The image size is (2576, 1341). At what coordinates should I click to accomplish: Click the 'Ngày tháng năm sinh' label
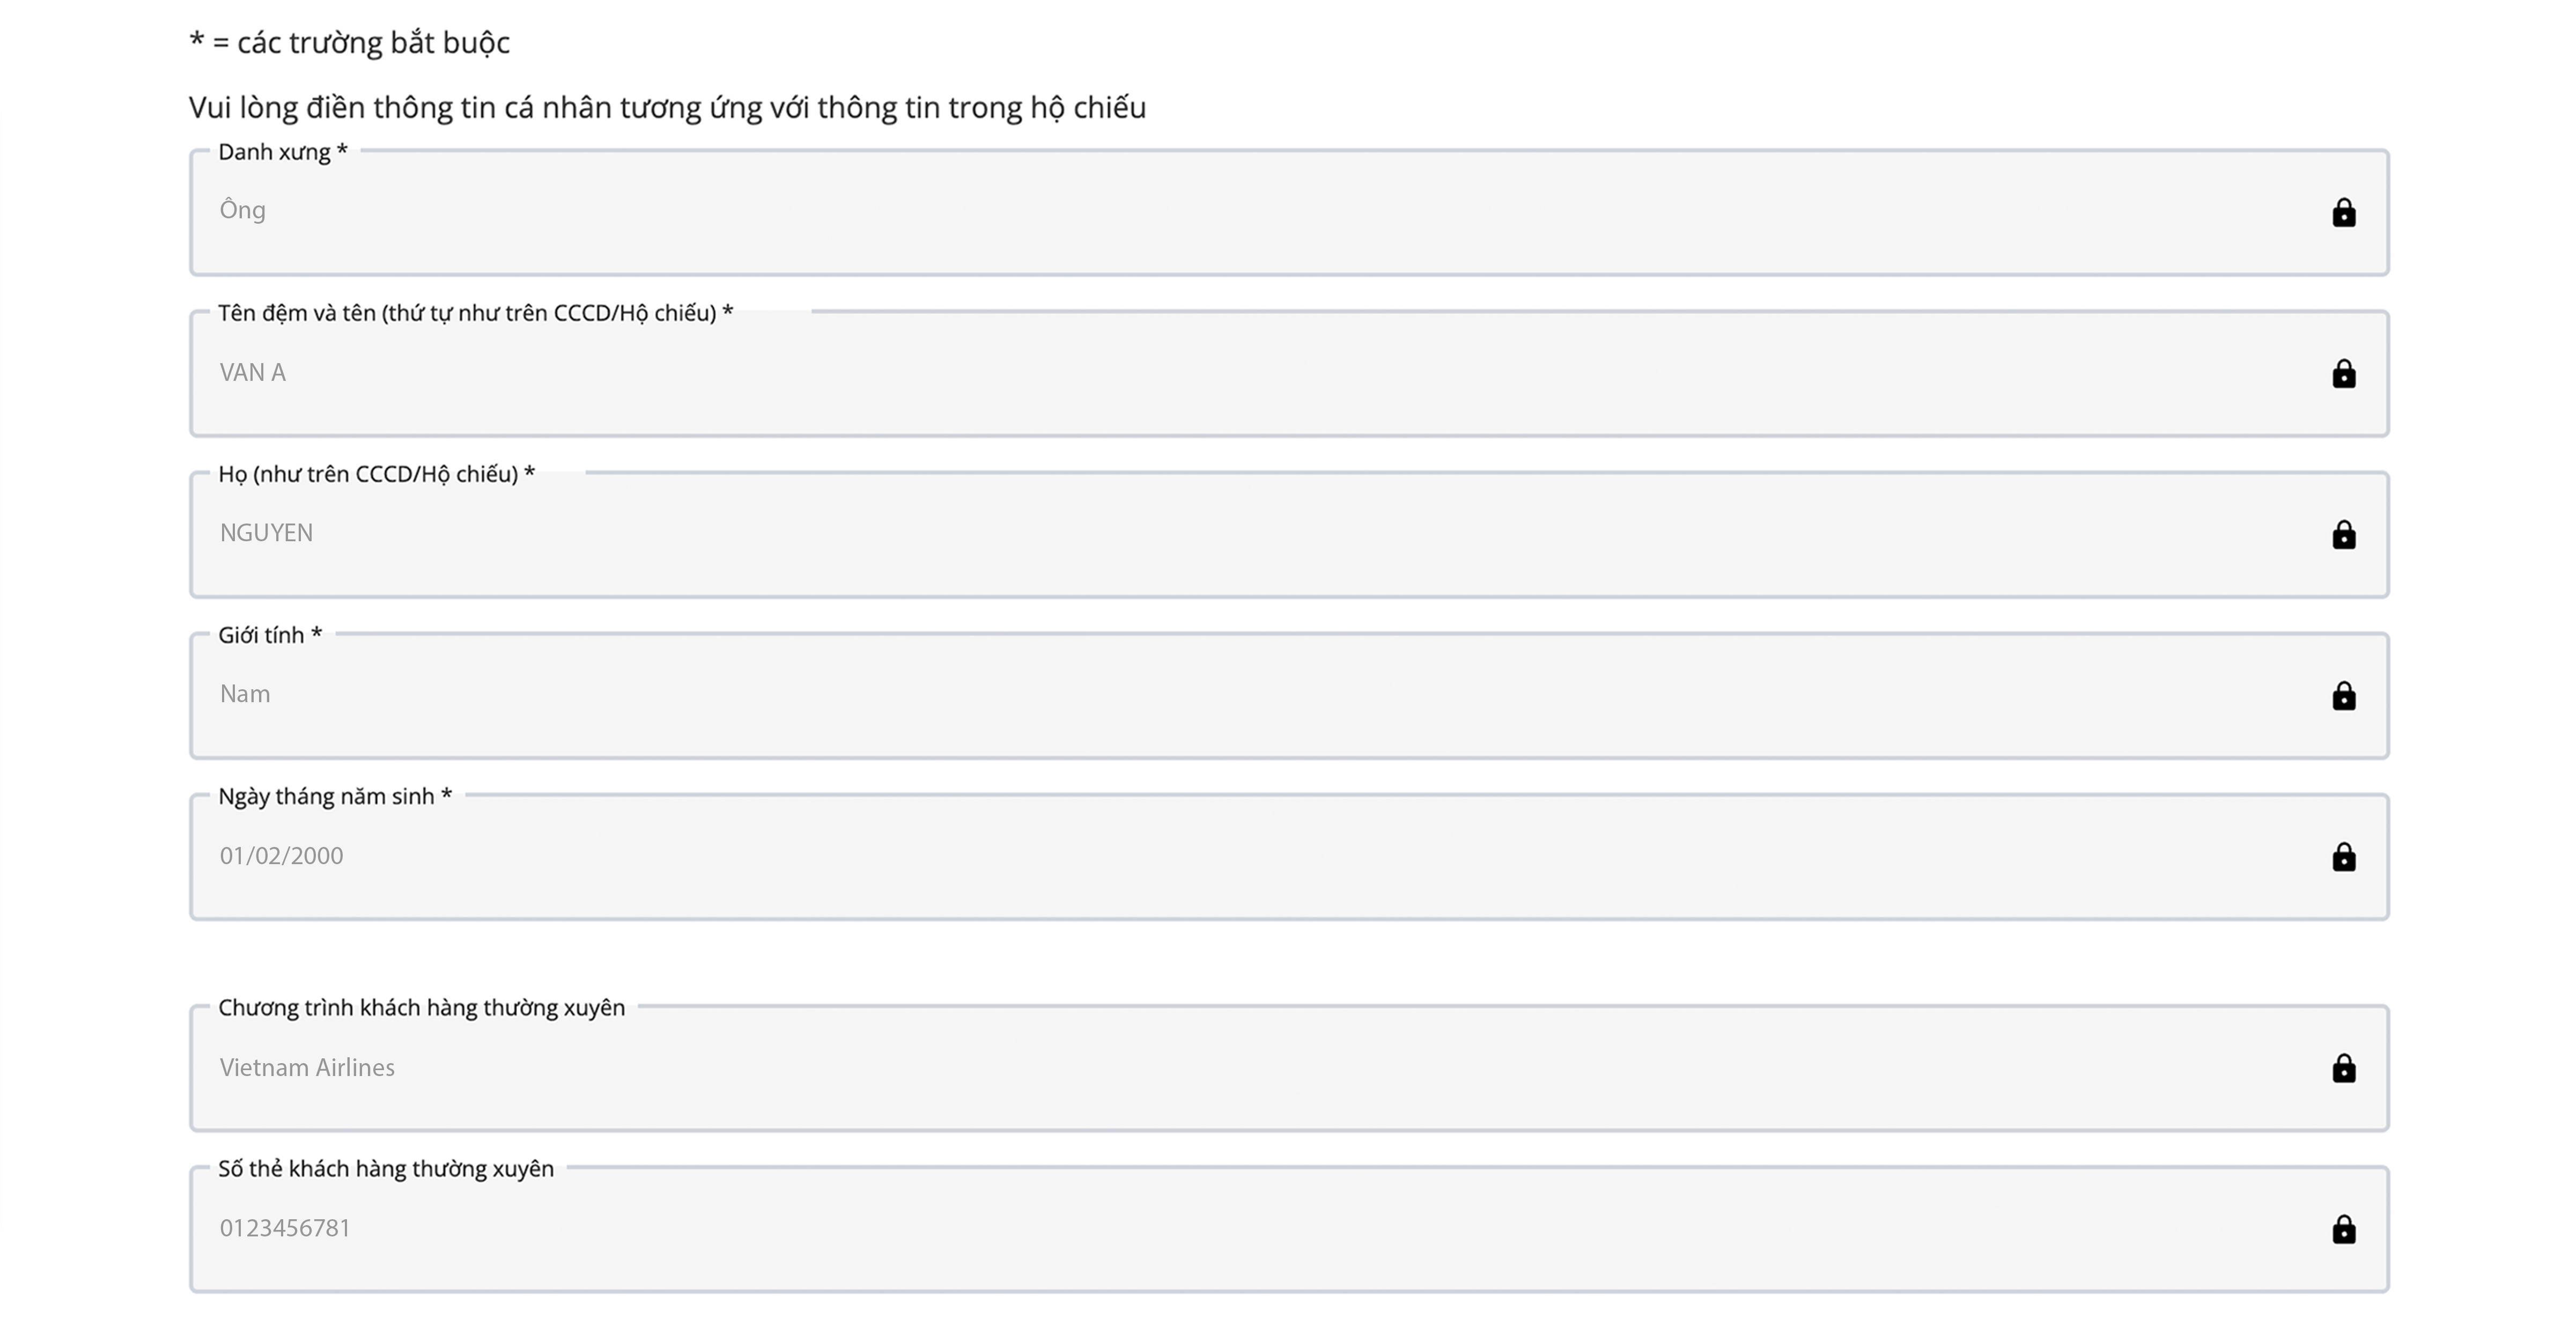335,796
